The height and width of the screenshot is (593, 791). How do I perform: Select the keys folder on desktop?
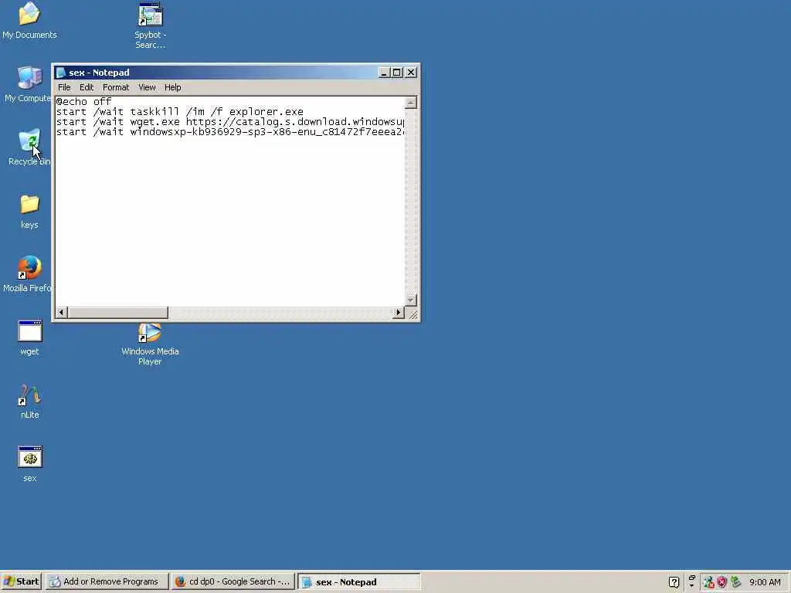click(x=29, y=212)
